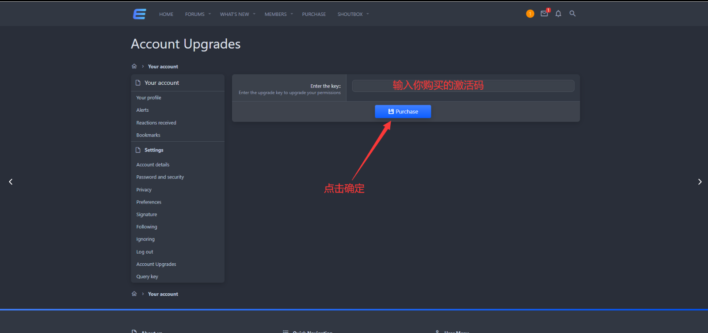This screenshot has height=333, width=708.
Task: Open the Purchase navigation item
Action: point(314,14)
